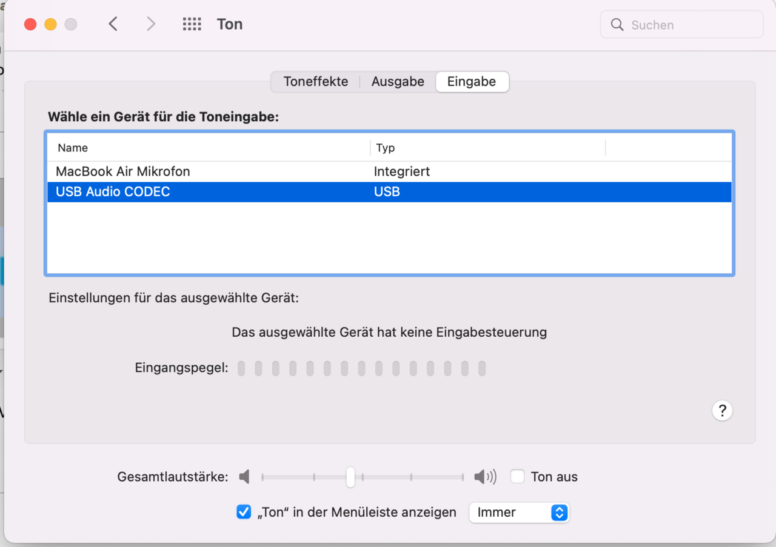Switch to the Toneffekte tab
The height and width of the screenshot is (547, 776).
(316, 82)
